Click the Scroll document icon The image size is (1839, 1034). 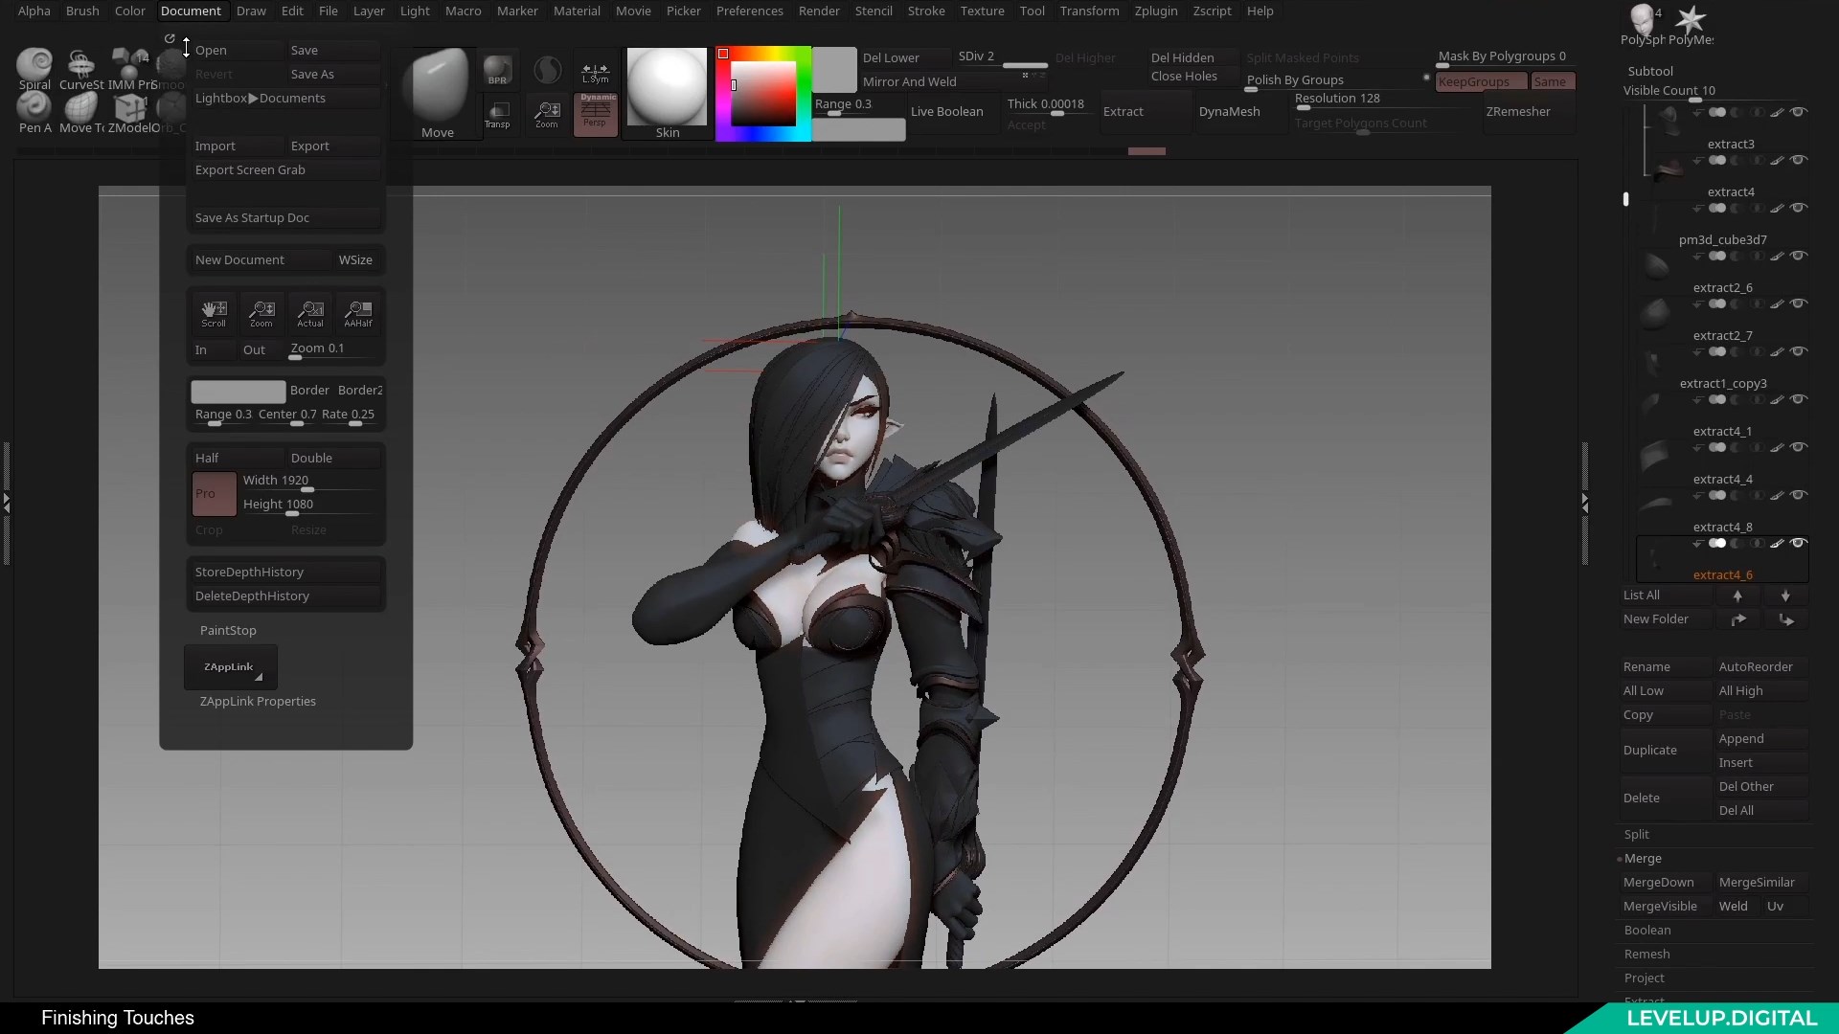pos(214,313)
